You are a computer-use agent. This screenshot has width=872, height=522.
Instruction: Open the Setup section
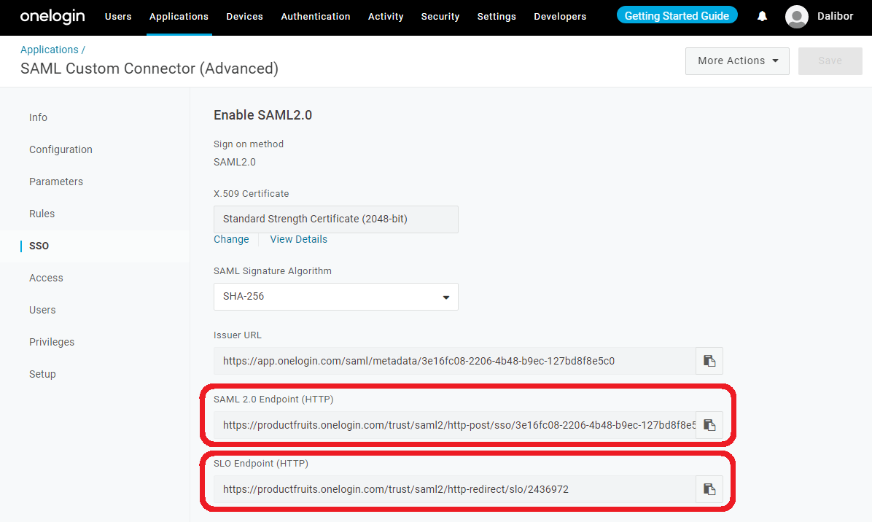[42, 374]
